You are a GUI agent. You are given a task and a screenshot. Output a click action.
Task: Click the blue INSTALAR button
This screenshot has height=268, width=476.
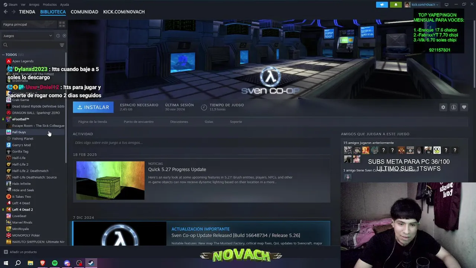(93, 107)
